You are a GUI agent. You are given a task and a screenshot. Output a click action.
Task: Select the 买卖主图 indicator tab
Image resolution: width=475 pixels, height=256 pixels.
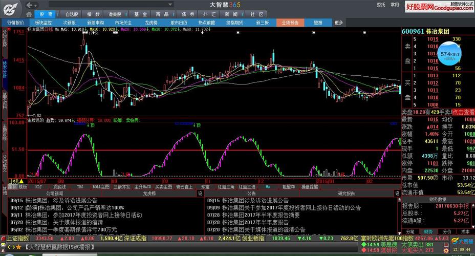[x=164, y=187]
